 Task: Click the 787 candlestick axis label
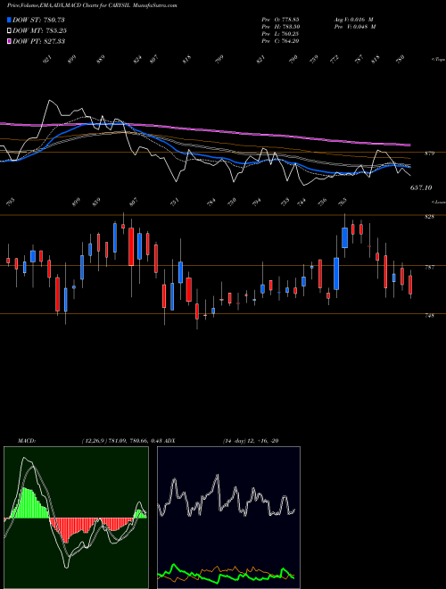point(429,268)
